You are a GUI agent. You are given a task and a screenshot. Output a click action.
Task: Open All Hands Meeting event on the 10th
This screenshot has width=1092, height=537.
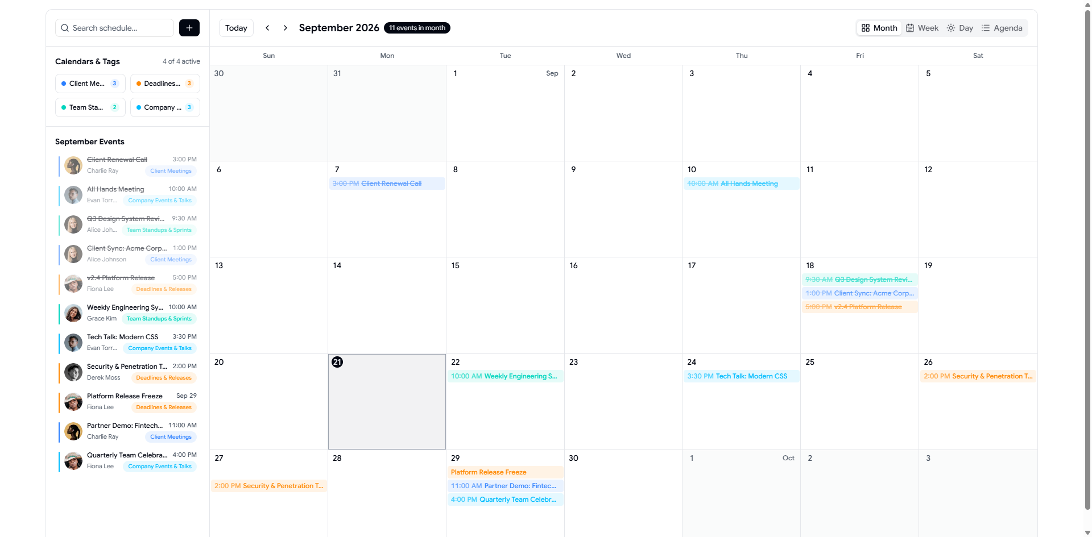pyautogui.click(x=741, y=184)
